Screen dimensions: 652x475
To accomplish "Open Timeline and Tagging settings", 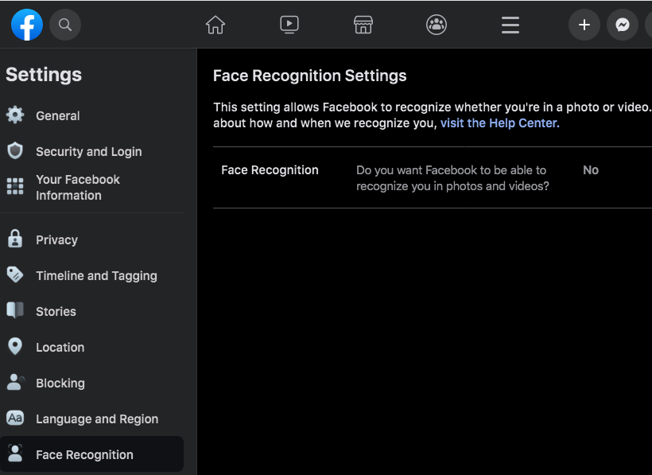I will pos(96,276).
